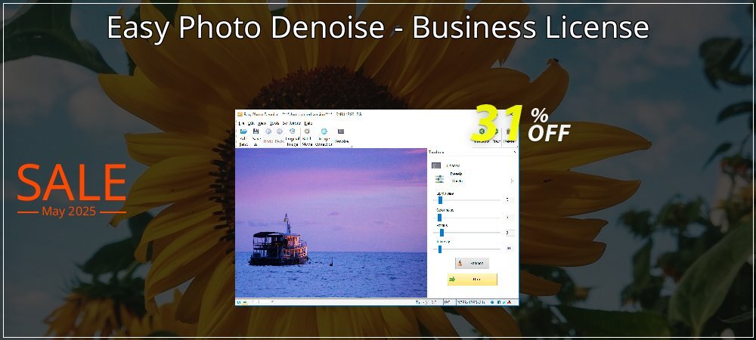Image resolution: width=756 pixels, height=340 pixels.
Task: Click the leftmost status bar icon
Action: (x=239, y=302)
